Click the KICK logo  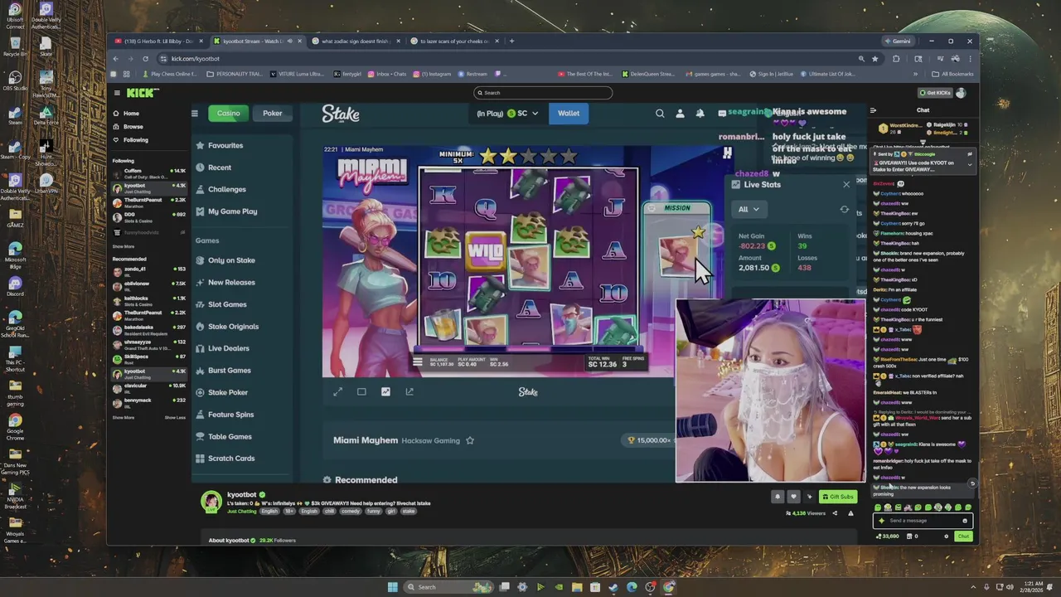click(x=142, y=93)
